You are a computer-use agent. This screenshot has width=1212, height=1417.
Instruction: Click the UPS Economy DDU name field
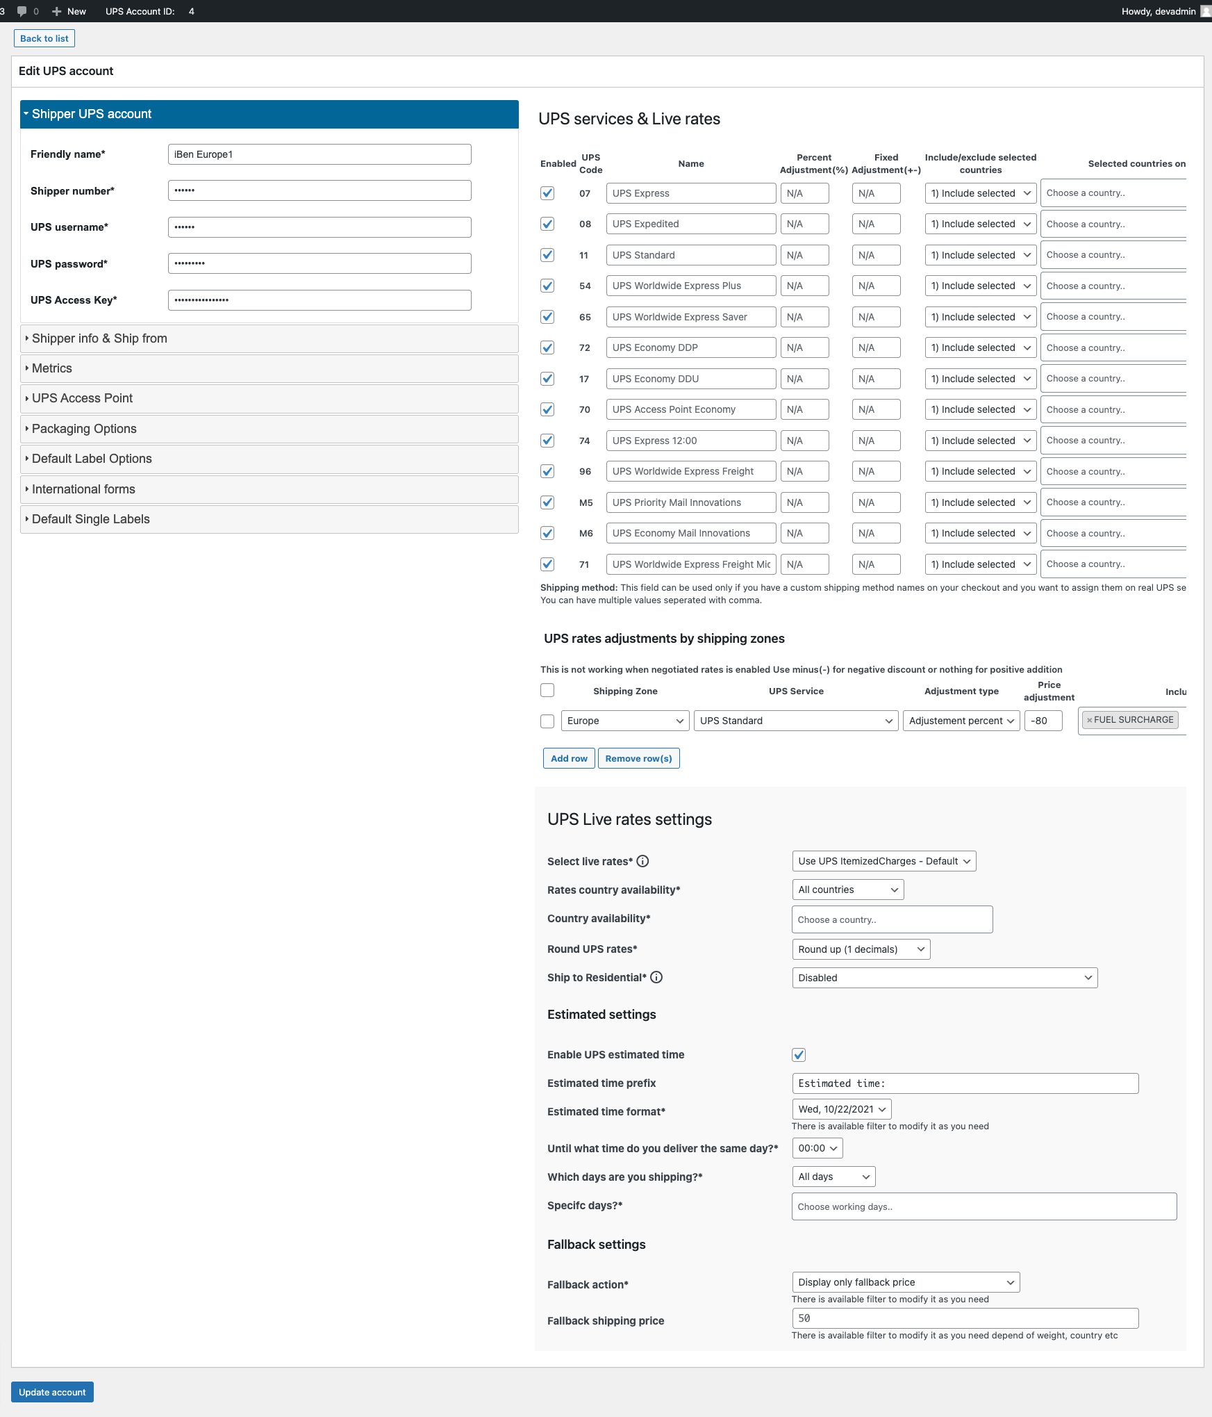pyautogui.click(x=691, y=379)
